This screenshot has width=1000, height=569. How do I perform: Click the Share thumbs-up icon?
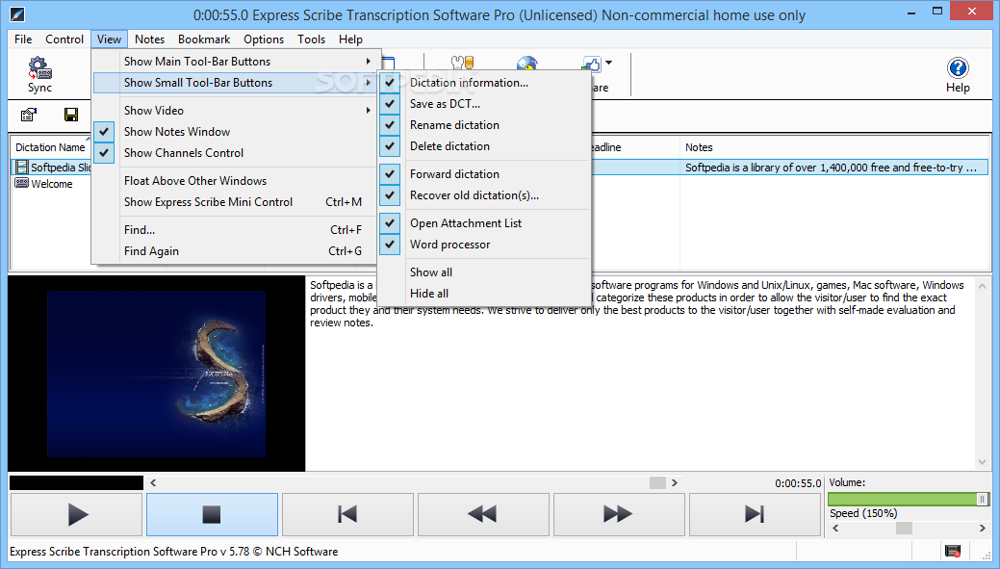point(591,64)
